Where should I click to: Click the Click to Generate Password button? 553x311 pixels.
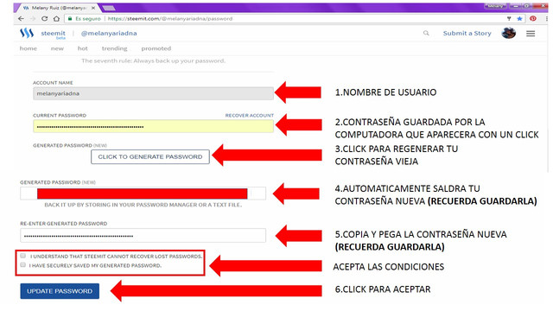click(150, 157)
